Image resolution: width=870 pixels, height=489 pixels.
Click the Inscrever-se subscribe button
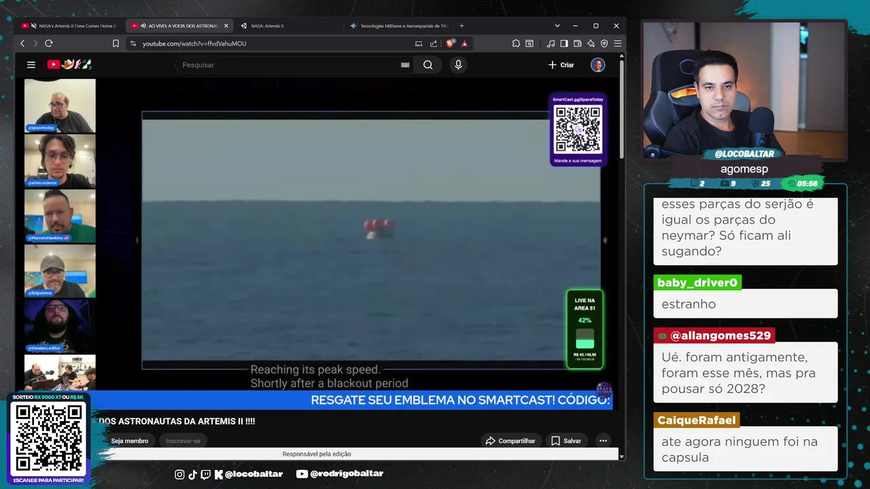point(183,441)
